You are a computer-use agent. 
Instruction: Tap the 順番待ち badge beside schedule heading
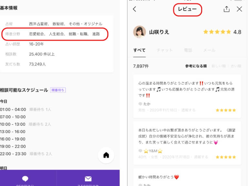point(58,90)
